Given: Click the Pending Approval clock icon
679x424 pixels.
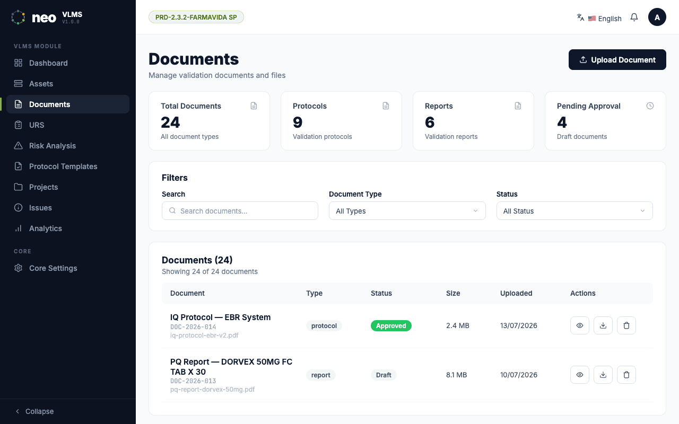Looking at the screenshot, I should point(650,106).
